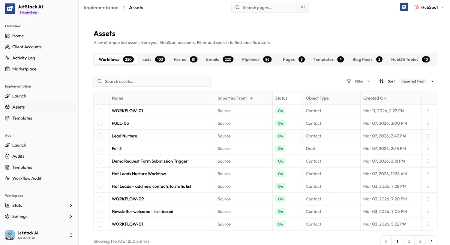450x245 pixels.
Task: Check the Lead Nurture row checkbox
Action: point(100,136)
